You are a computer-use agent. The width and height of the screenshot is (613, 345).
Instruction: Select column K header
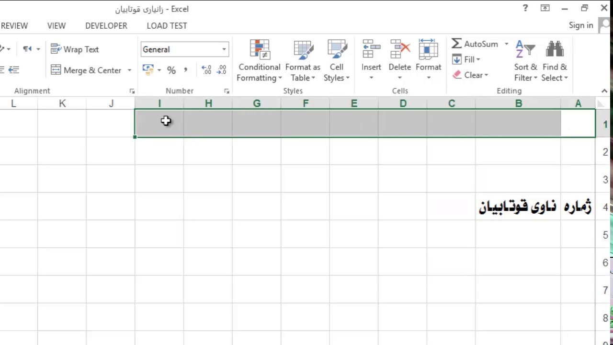click(62, 103)
